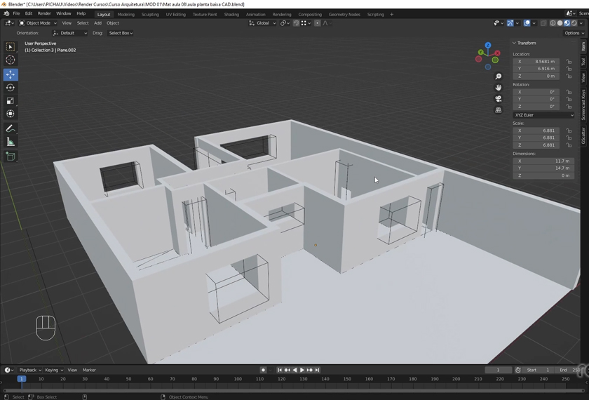Image resolution: width=589 pixels, height=400 pixels.
Task: Lock the Location X value
Action: (569, 62)
